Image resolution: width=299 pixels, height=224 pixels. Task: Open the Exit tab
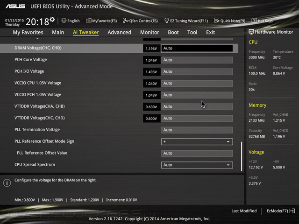(210, 32)
